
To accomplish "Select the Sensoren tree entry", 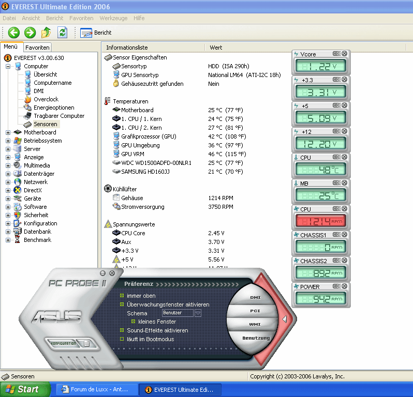I will coord(46,124).
